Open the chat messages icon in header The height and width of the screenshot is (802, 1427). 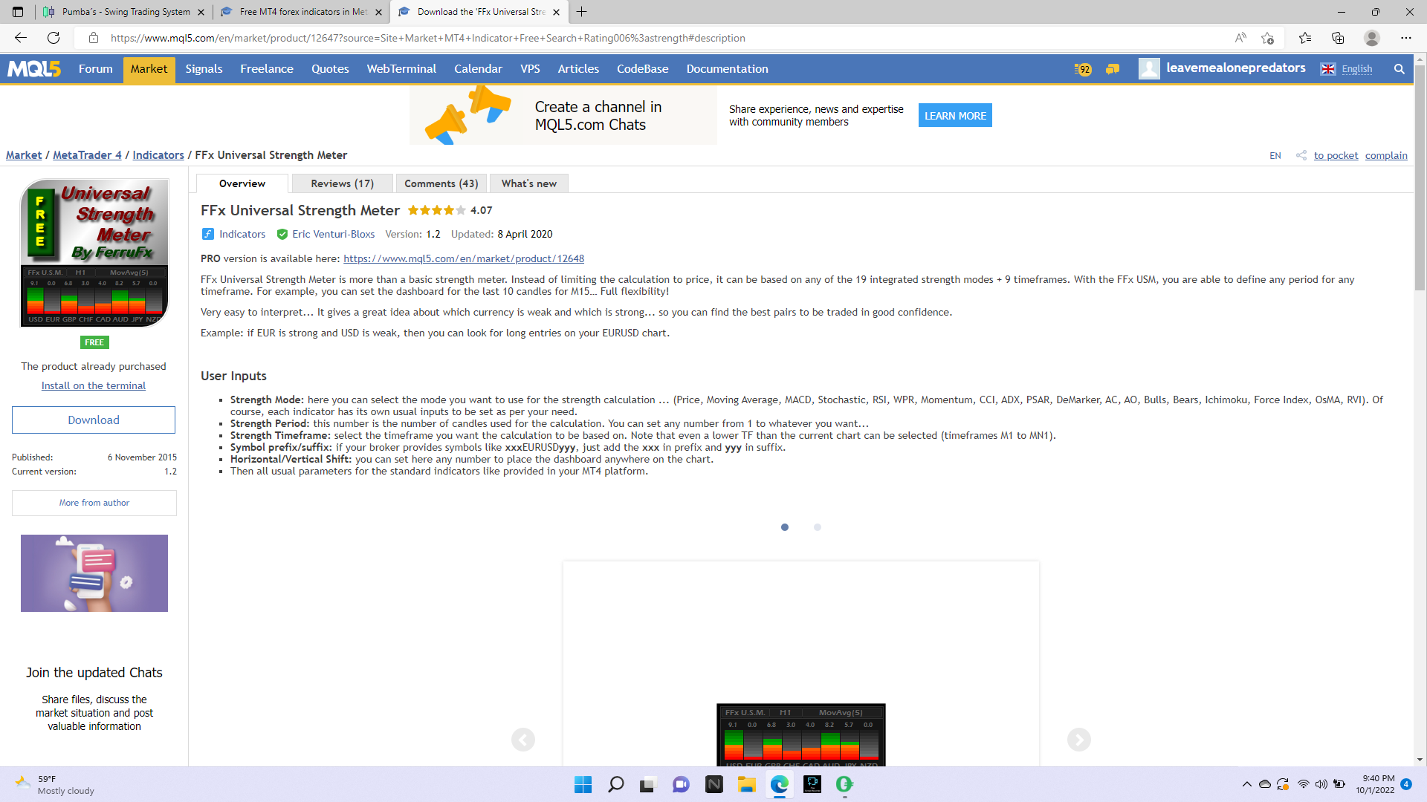click(1113, 69)
